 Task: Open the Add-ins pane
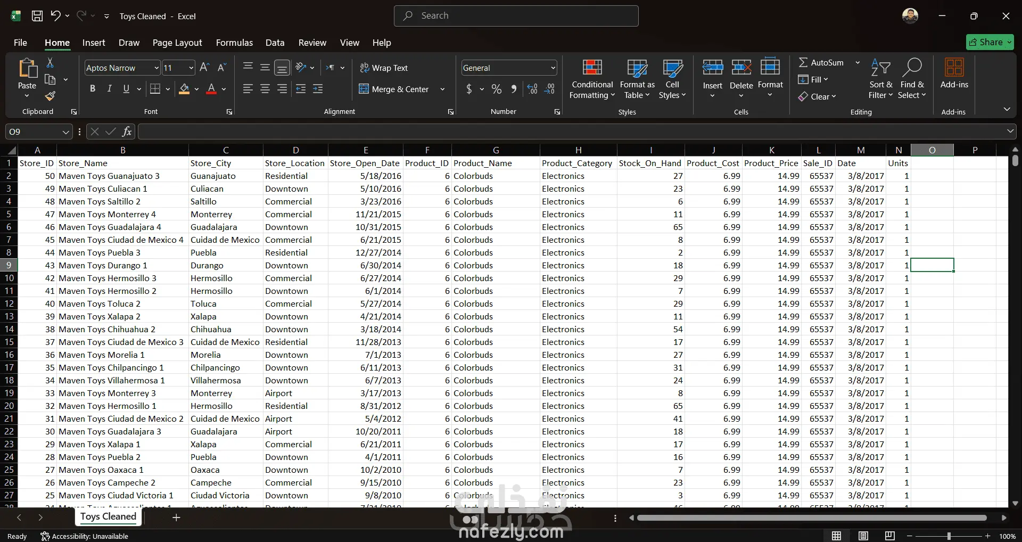[x=954, y=73]
